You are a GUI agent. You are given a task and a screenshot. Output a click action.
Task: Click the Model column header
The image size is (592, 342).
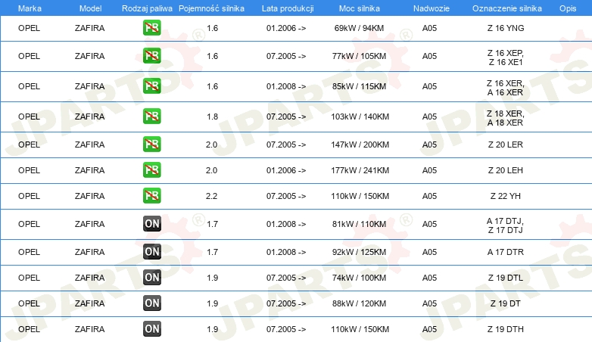coord(90,8)
